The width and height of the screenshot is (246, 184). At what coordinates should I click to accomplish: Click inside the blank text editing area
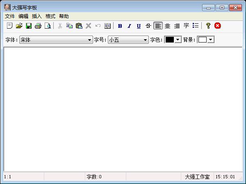[123, 109]
